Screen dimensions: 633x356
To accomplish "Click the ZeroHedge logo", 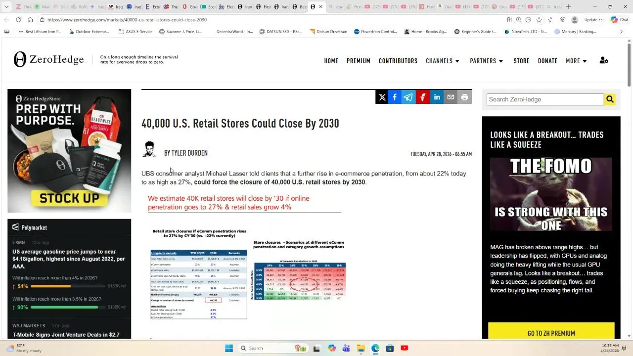I will click(x=49, y=59).
